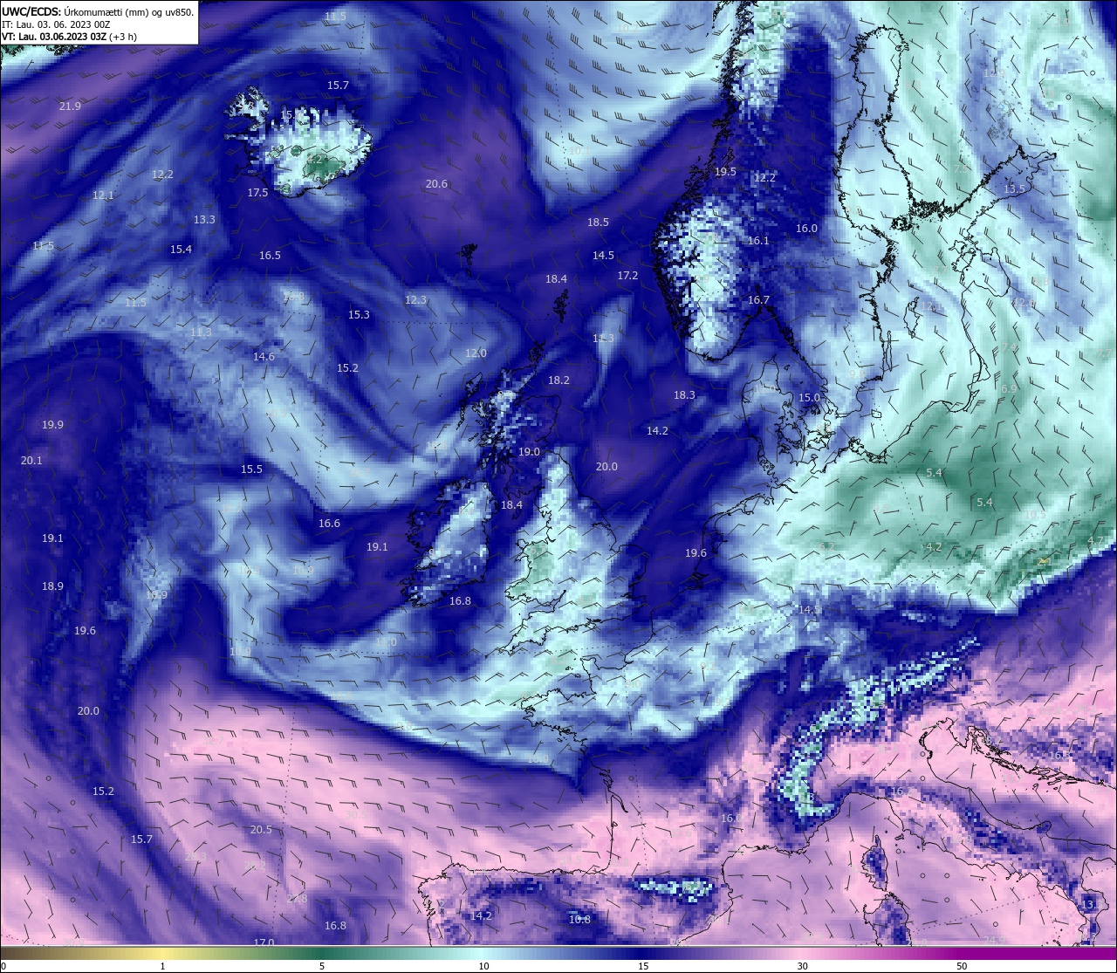This screenshot has width=1117, height=973.
Task: Click the map value '12.3'
Action: pos(415,299)
